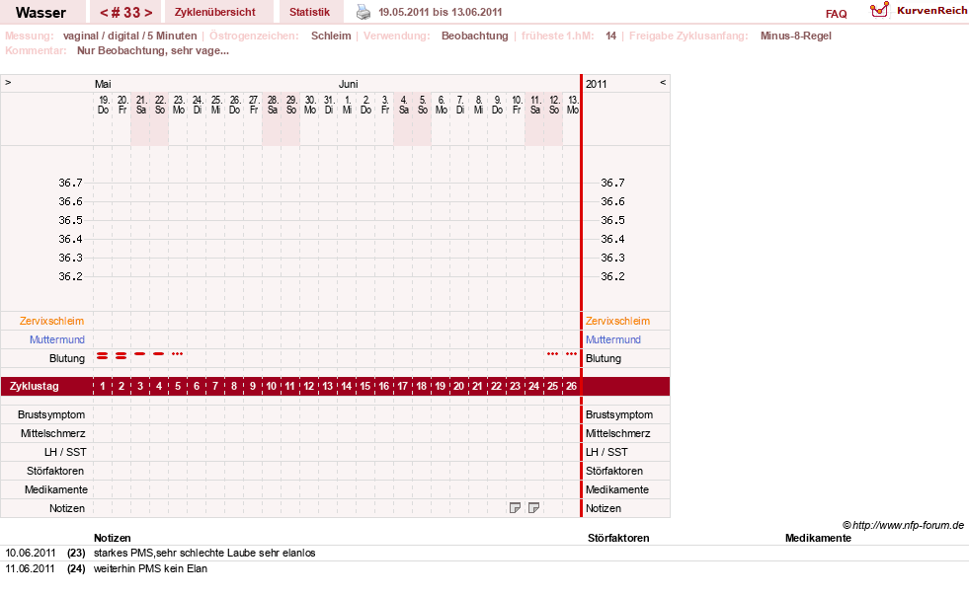The height and width of the screenshot is (596, 969).
Task: Click date column 13. Mo
Action: tap(572, 105)
